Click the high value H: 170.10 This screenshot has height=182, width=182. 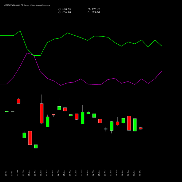point(94,9)
